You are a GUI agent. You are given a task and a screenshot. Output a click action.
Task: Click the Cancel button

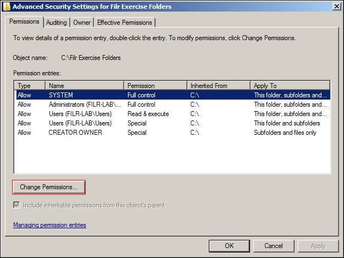tap(273, 246)
